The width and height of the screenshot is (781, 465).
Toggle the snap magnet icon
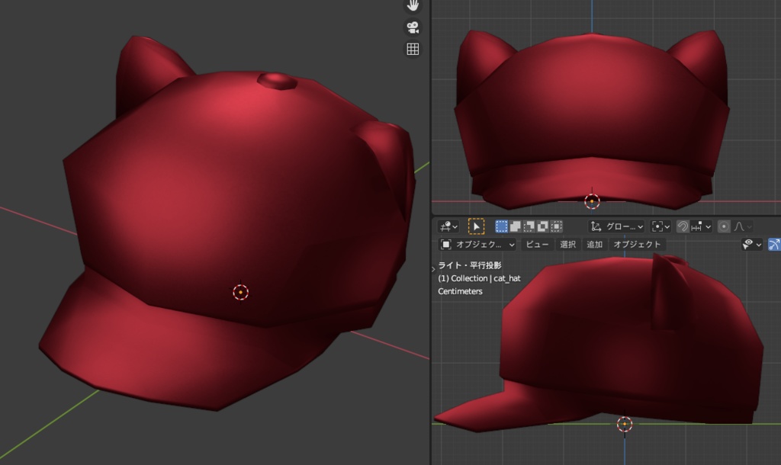click(683, 226)
